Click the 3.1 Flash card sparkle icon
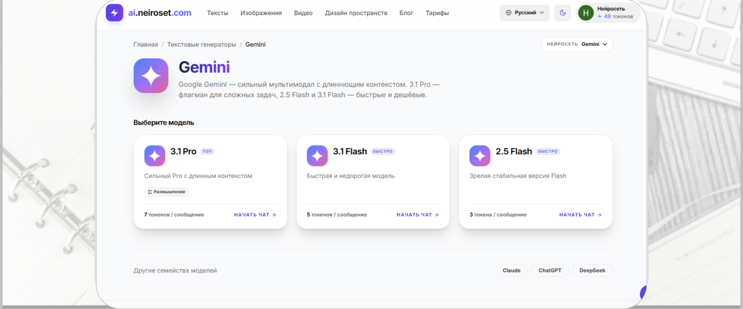 pyautogui.click(x=317, y=156)
